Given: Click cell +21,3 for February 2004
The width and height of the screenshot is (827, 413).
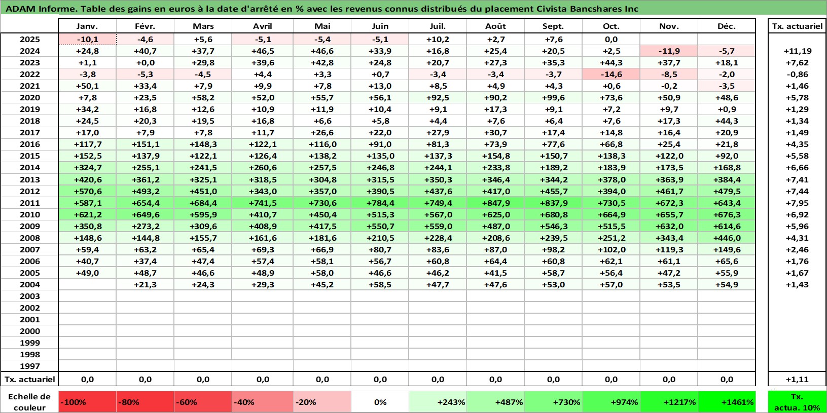Looking at the screenshot, I should click(x=145, y=284).
